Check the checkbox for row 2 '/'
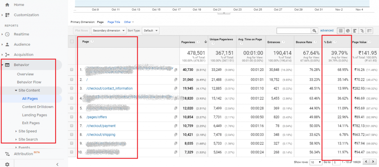This screenshot has height=167, width=379. [71, 80]
